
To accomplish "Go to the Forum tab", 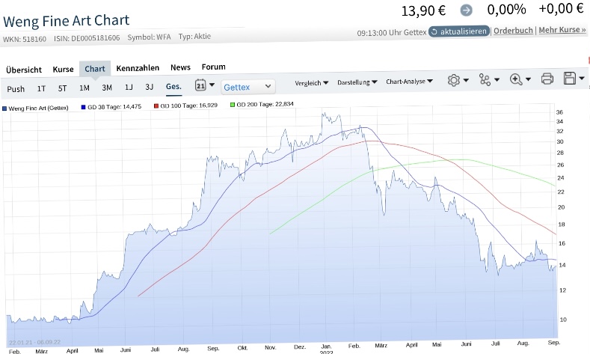I will (213, 67).
